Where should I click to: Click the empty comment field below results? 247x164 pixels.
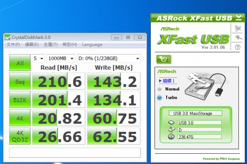(75, 152)
